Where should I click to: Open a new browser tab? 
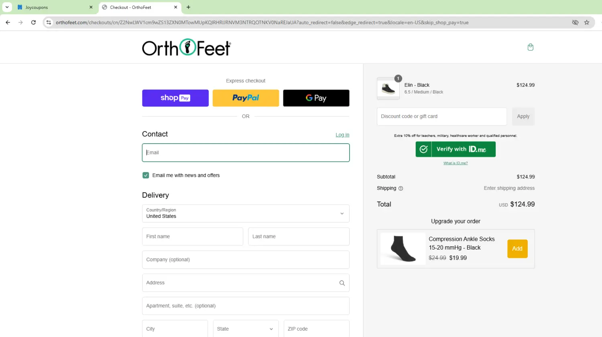(x=189, y=7)
